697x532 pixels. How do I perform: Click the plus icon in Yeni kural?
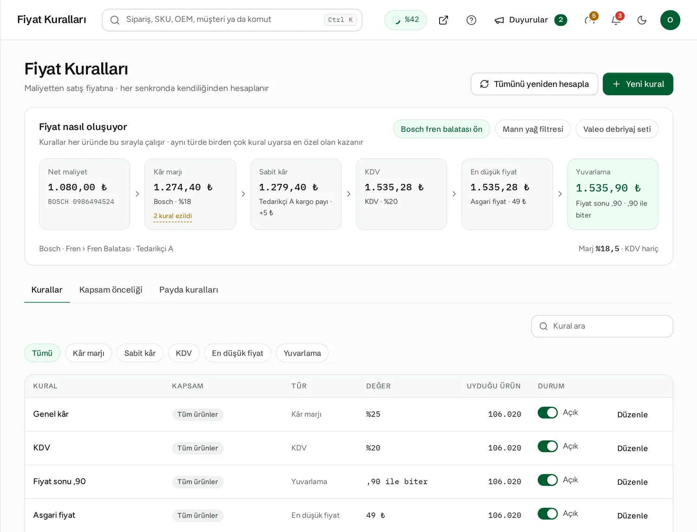[x=616, y=84]
